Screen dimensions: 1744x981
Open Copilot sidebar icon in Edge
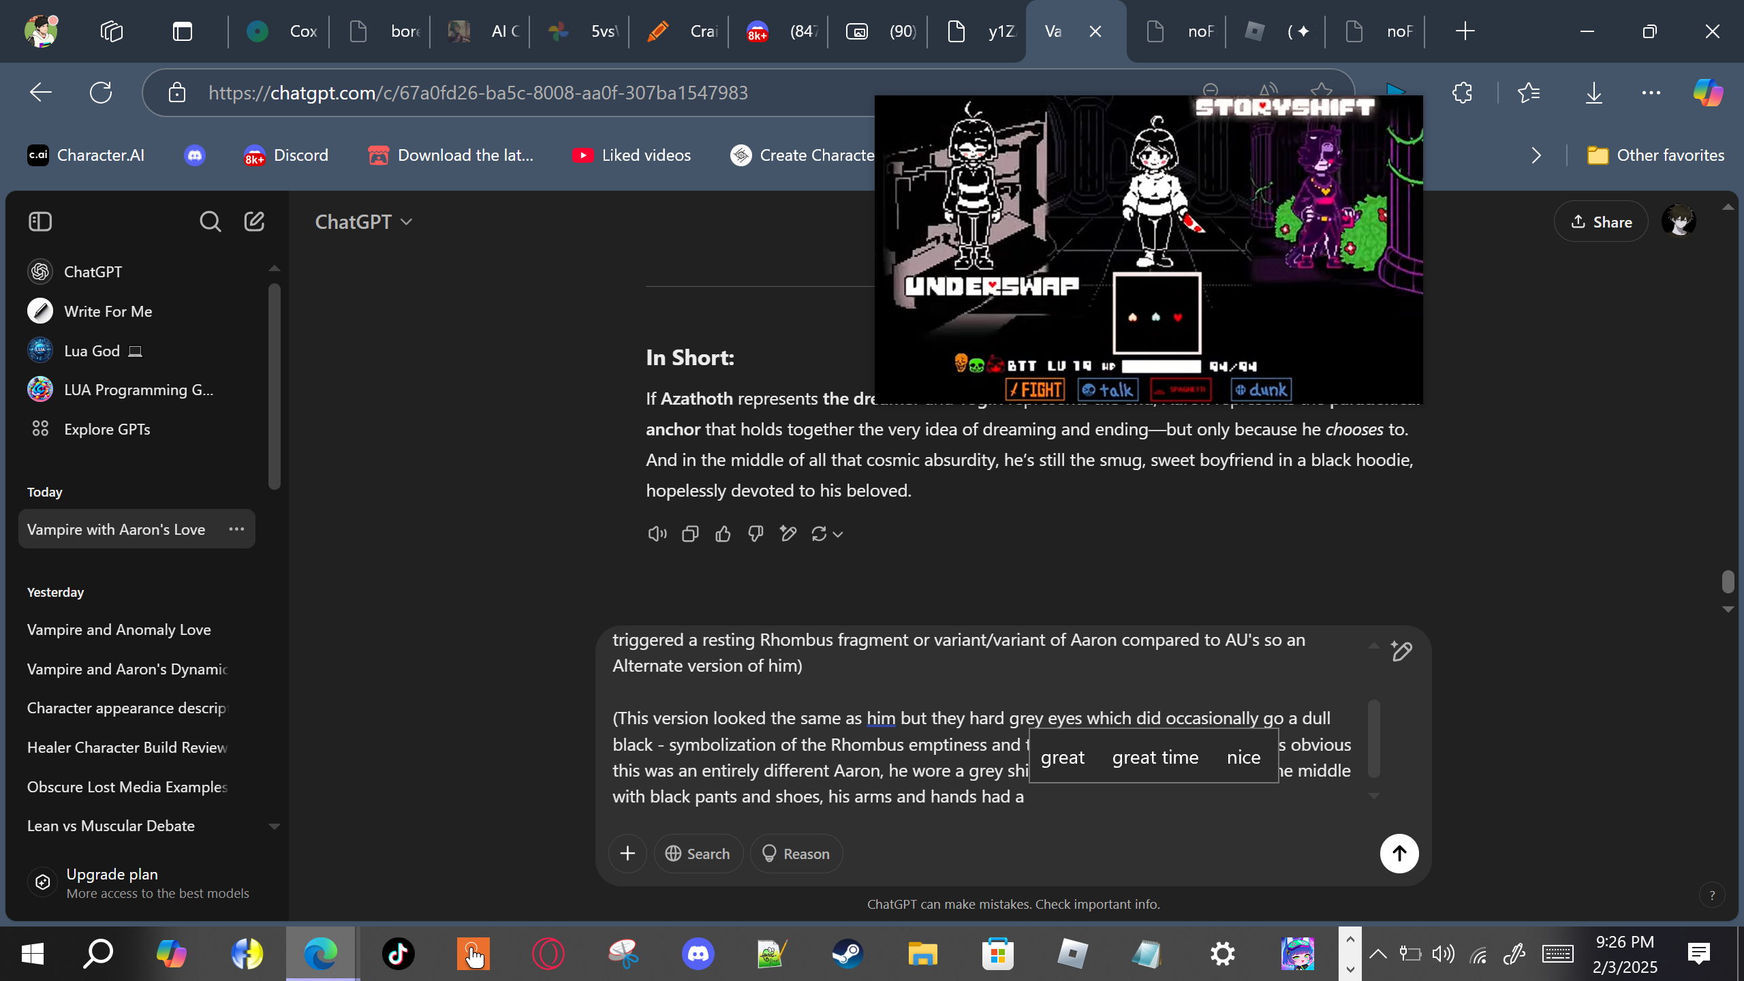(x=1708, y=93)
